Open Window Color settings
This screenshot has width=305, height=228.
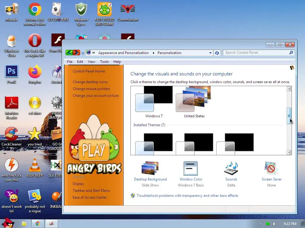coord(191,174)
